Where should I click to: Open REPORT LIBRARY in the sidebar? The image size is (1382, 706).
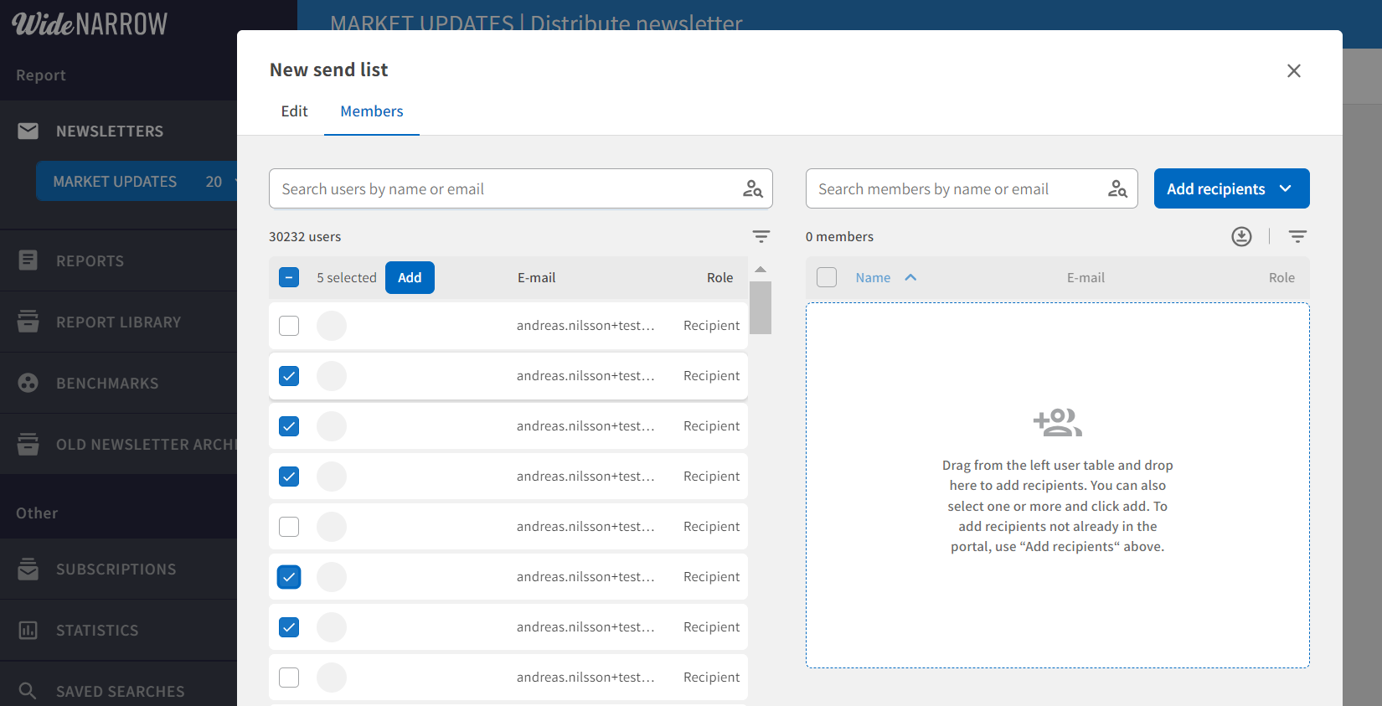[118, 322]
